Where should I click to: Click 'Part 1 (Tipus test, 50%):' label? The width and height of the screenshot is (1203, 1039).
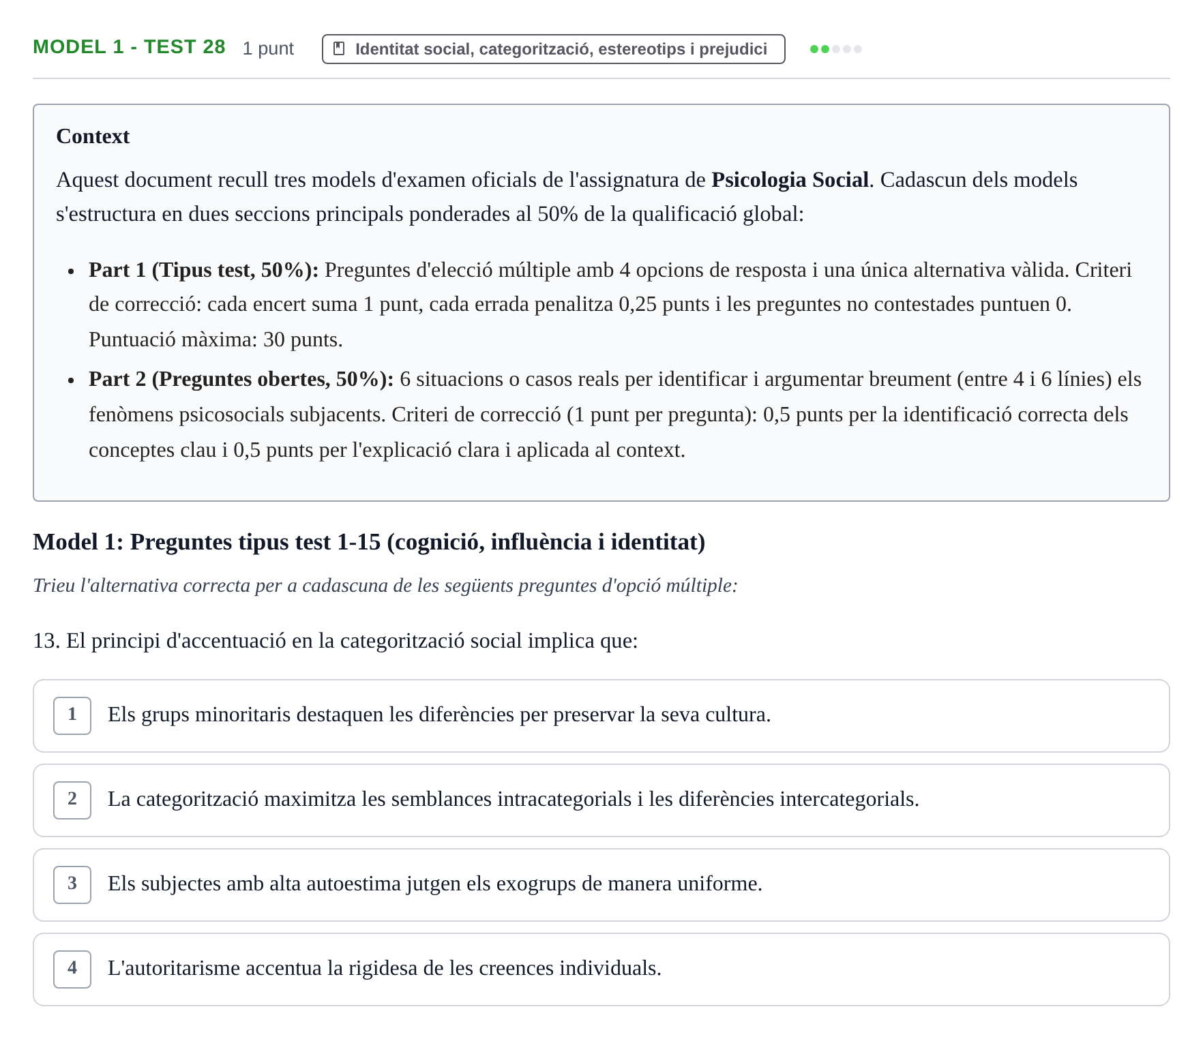coord(204,270)
